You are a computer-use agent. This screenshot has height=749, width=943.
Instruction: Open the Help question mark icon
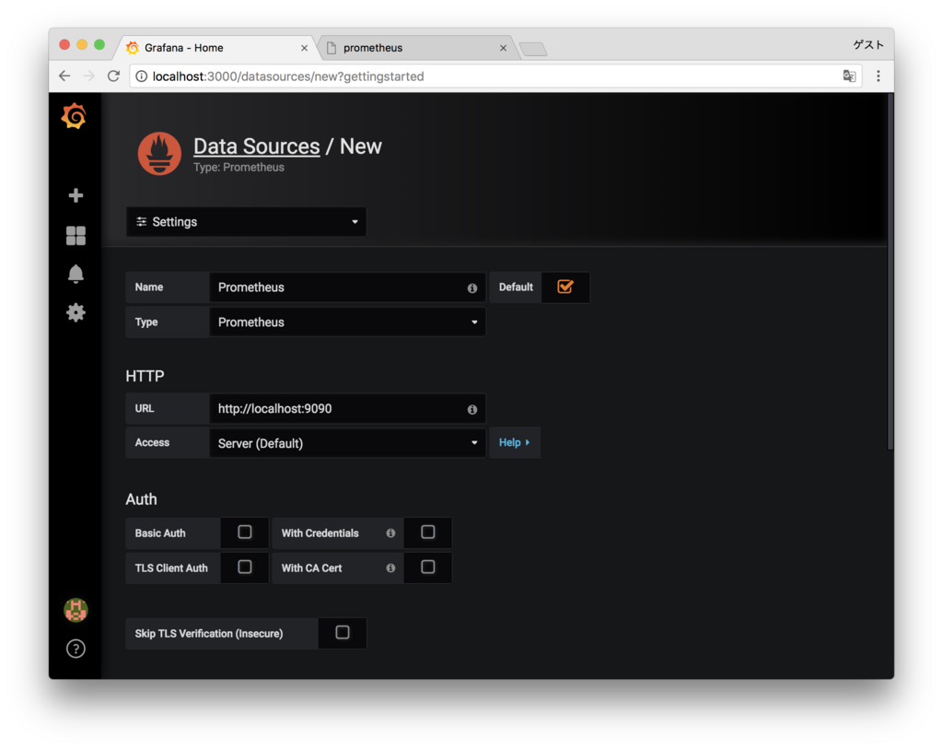point(76,649)
